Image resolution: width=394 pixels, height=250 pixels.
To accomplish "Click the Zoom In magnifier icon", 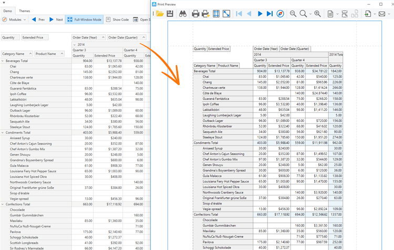I will pyautogui.click(x=317, y=14).
